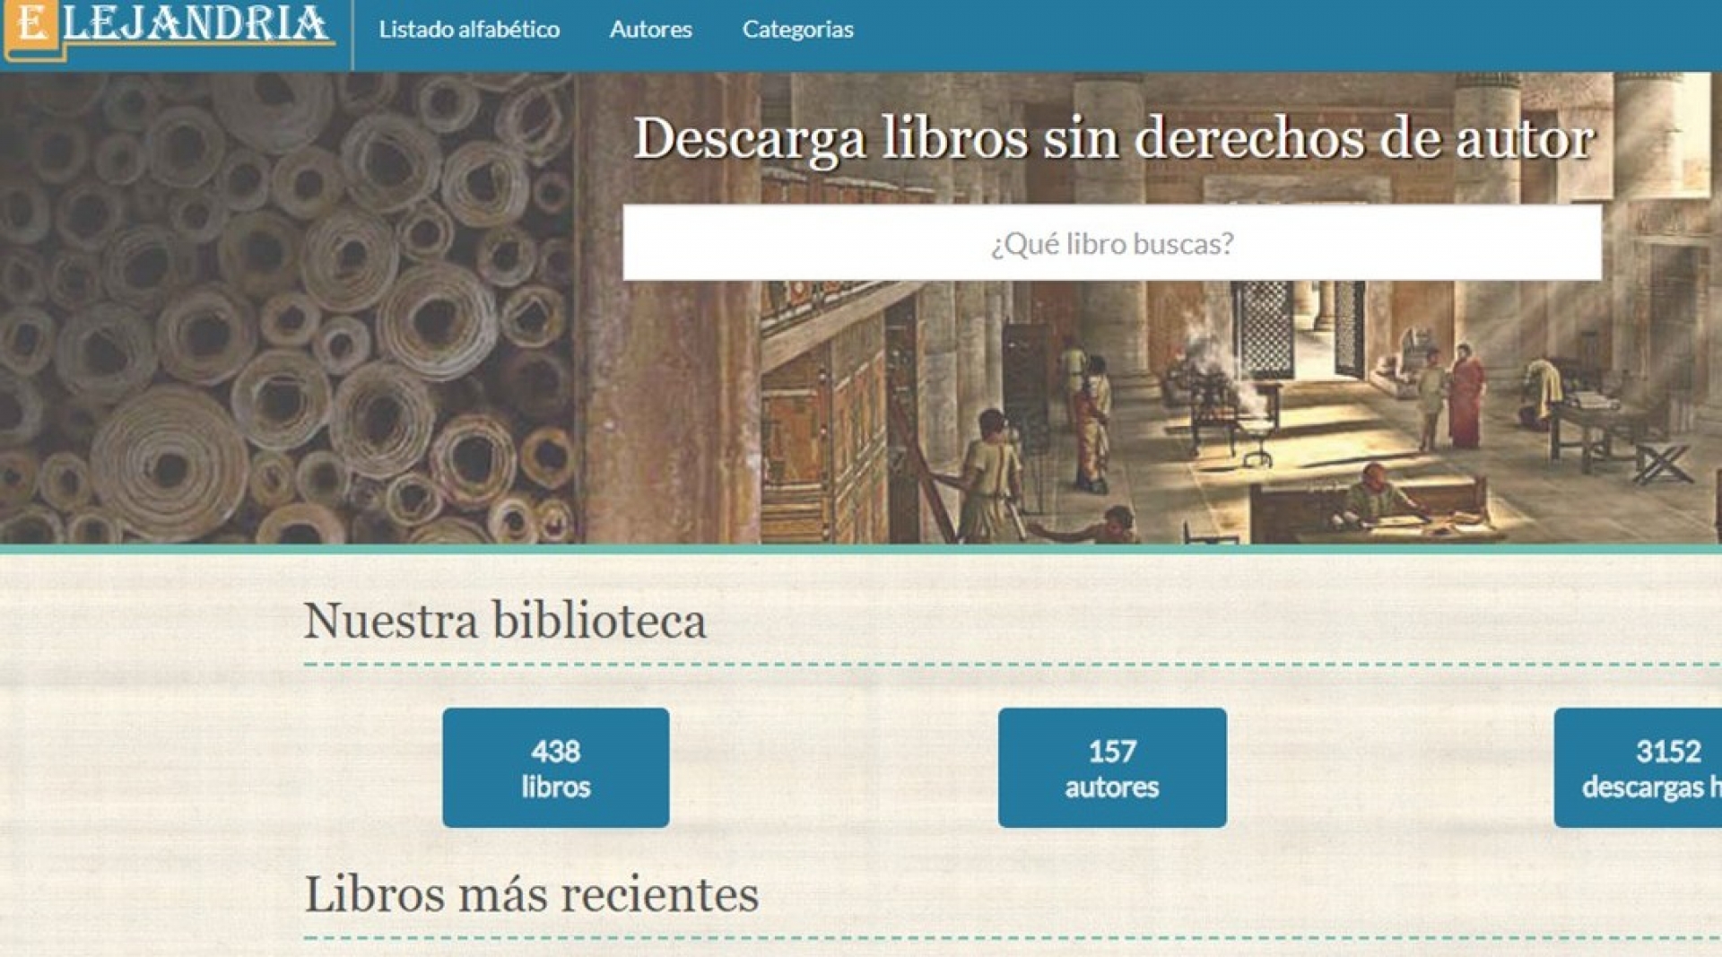Open the Listado alfabético menu item
Screen dimensions: 1722x957
point(469,30)
